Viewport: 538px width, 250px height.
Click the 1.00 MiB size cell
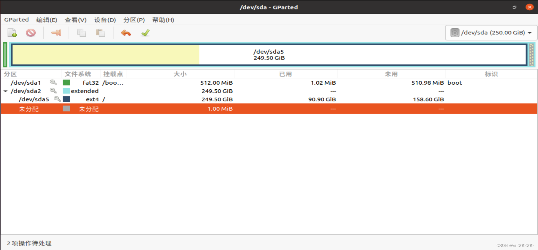click(x=220, y=109)
